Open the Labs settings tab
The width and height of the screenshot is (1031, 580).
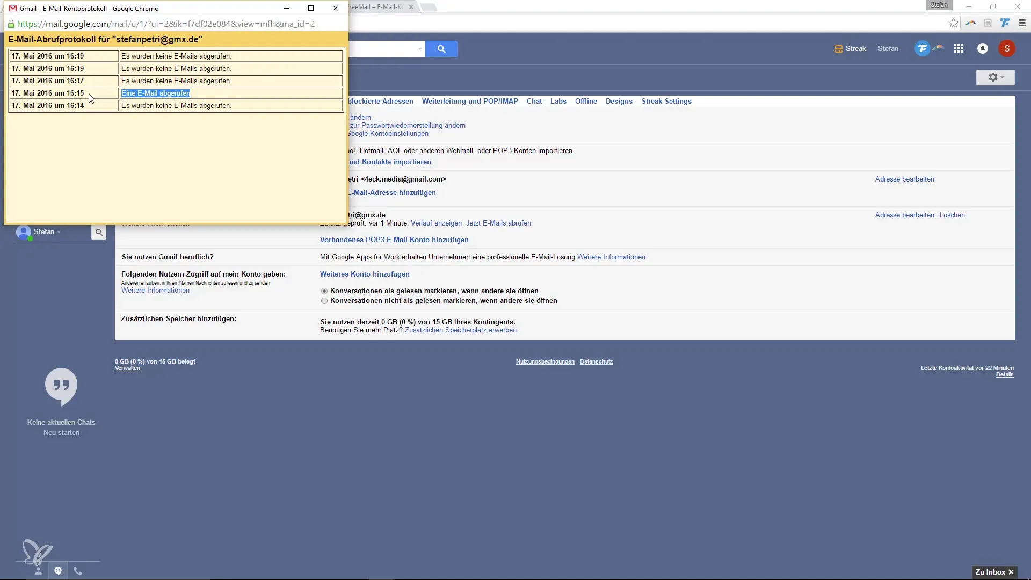click(x=558, y=101)
